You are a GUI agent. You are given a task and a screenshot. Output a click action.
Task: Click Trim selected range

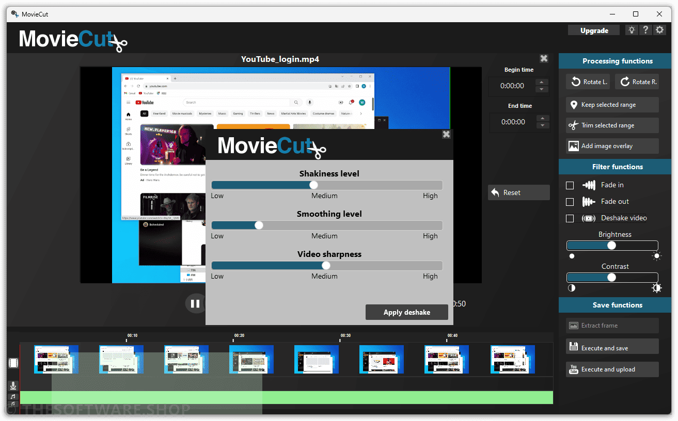click(612, 125)
